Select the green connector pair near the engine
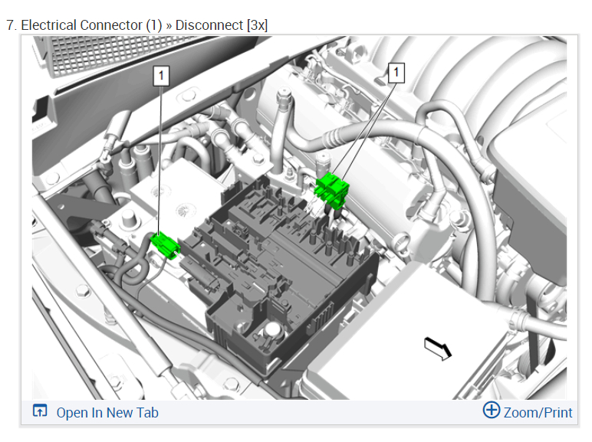 coord(332,189)
